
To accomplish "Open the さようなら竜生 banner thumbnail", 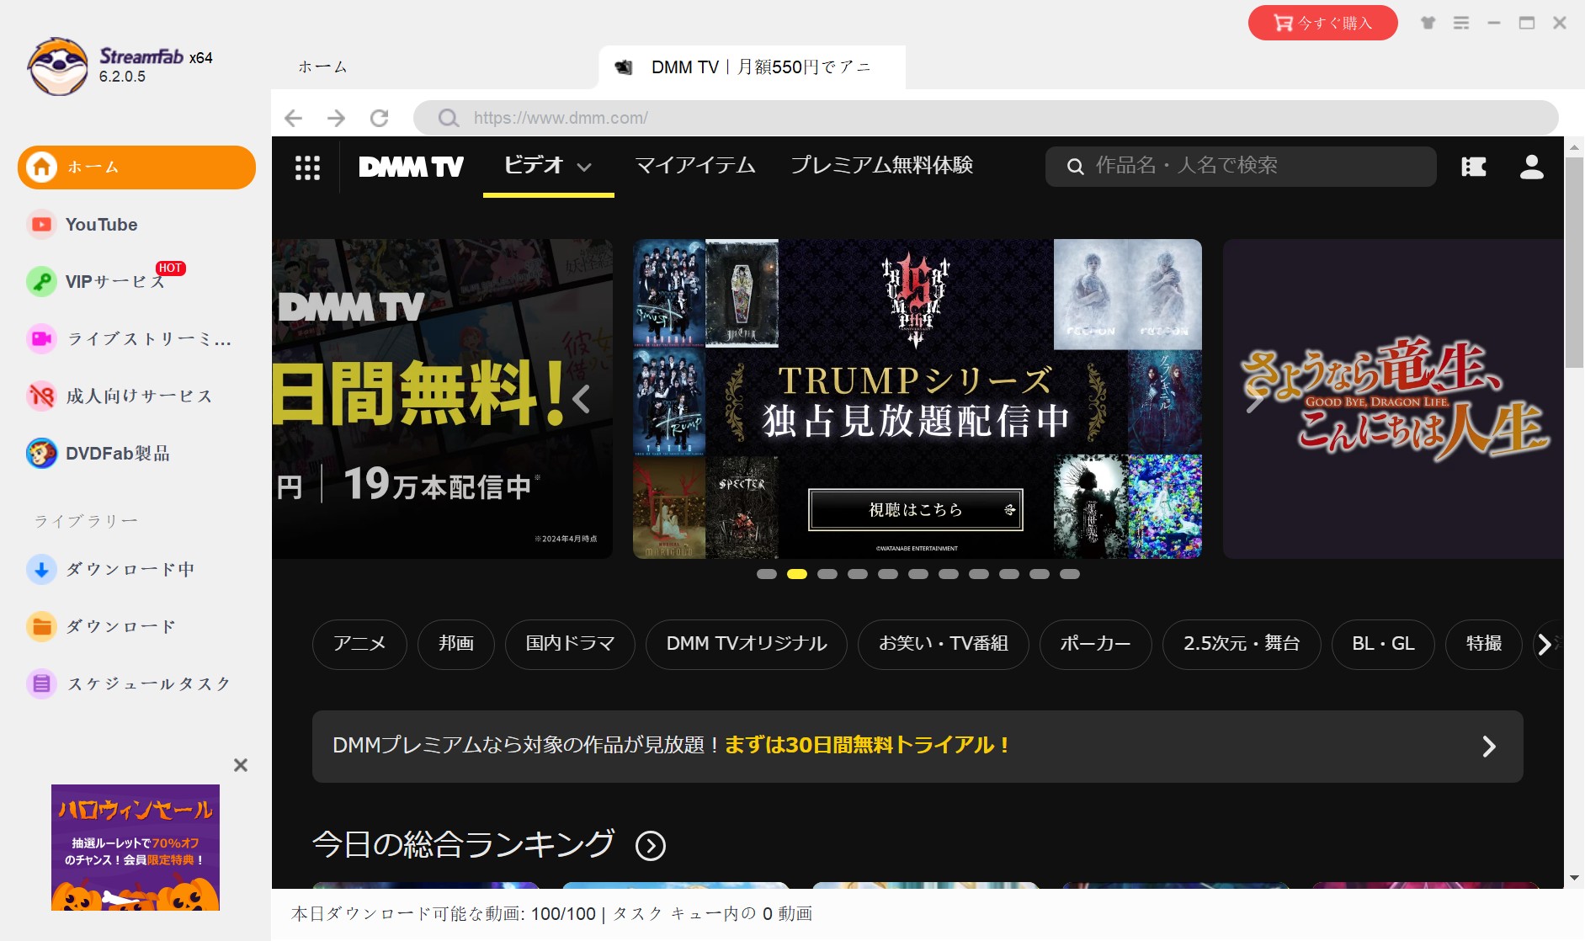I will 1393,399.
